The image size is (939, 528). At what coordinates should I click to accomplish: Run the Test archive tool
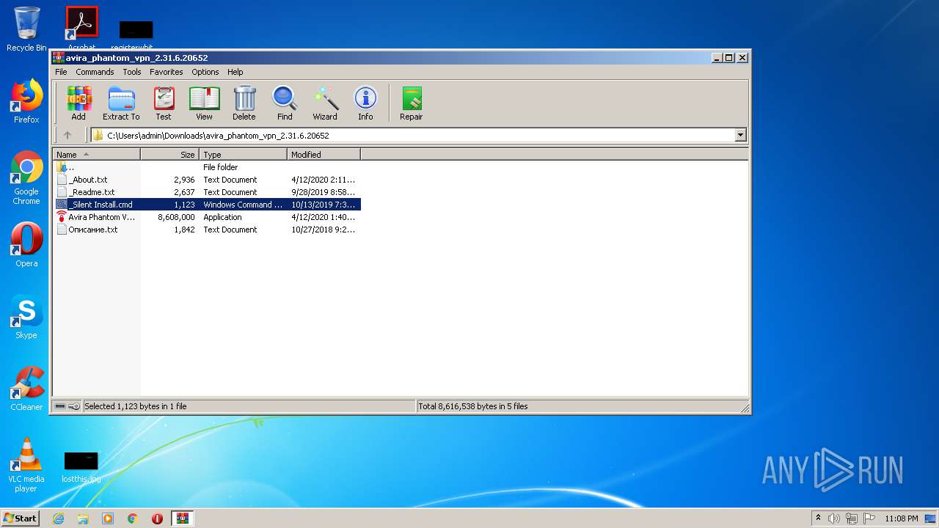click(164, 103)
